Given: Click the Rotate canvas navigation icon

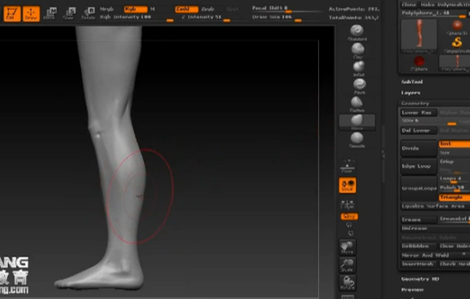Looking at the screenshot, I should pyautogui.click(x=347, y=282).
